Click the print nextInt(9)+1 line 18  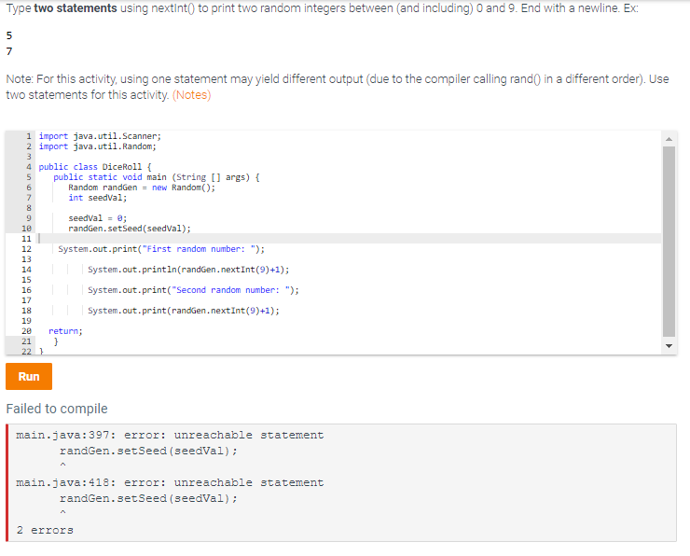click(x=184, y=311)
